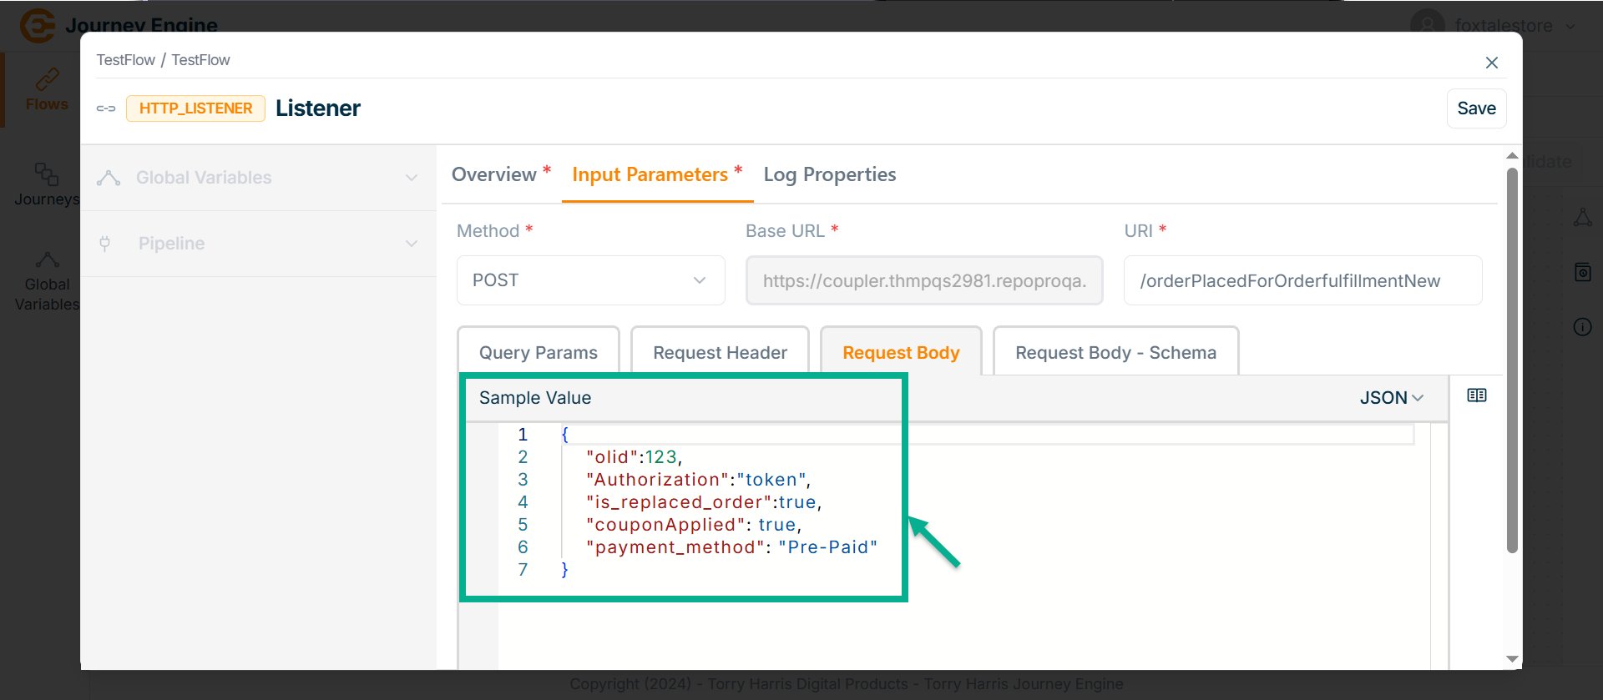The image size is (1603, 700).
Task: Open the Method POST dropdown
Action: (590, 280)
